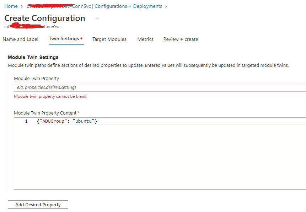The height and width of the screenshot is (212, 306).
Task: Open the Review + create tab
Action: coord(181,39)
